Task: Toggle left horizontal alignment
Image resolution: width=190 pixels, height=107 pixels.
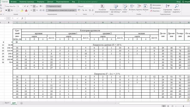Action: (x=31, y=10)
